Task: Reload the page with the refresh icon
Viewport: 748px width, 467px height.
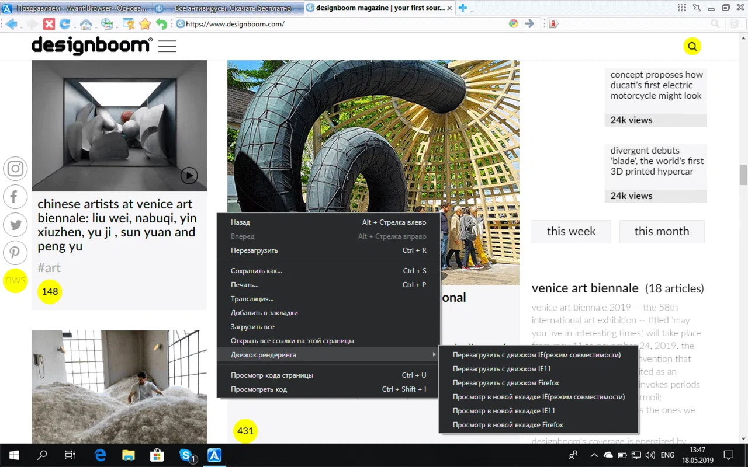Action: [x=65, y=24]
